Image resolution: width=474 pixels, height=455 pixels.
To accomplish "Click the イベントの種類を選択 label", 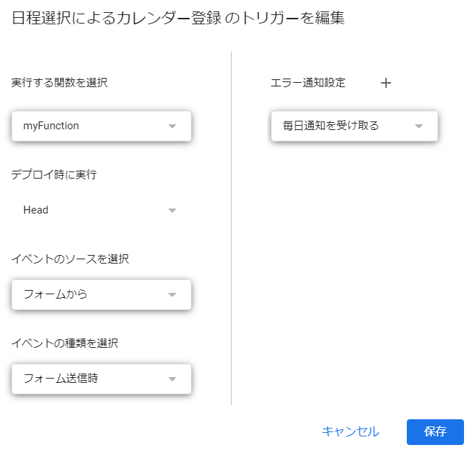I will (x=65, y=343).
